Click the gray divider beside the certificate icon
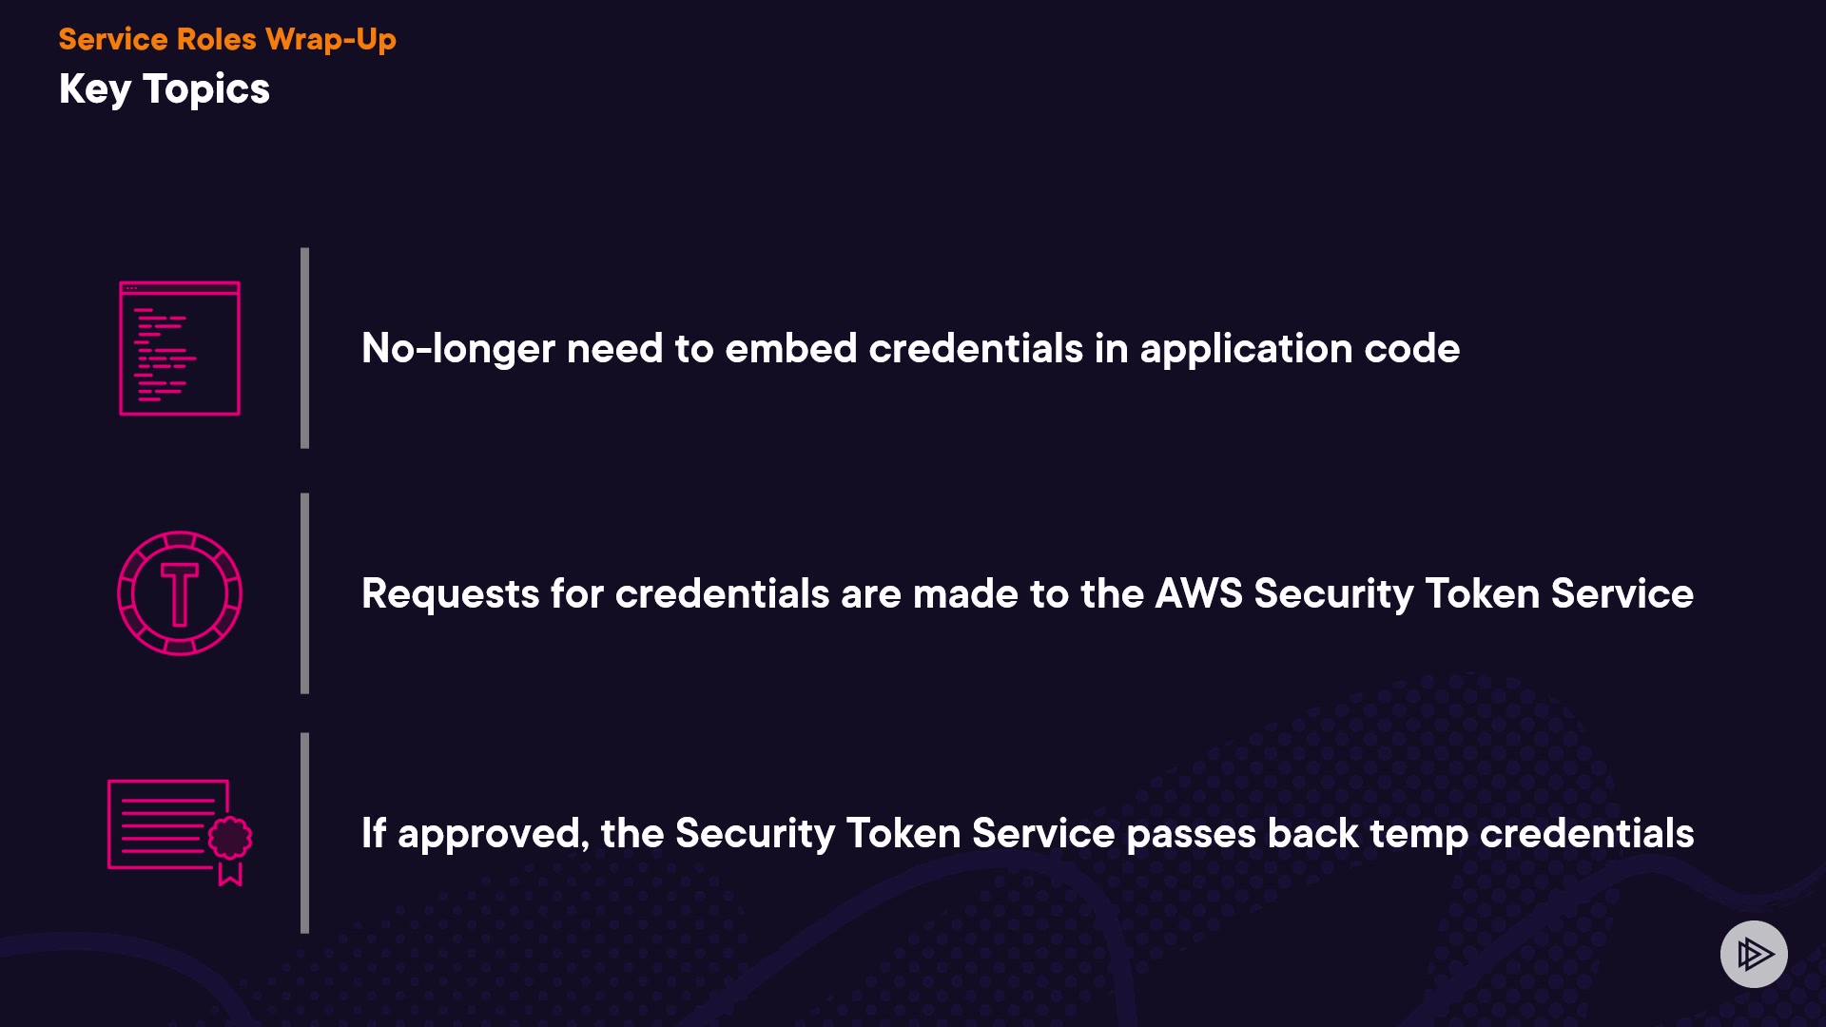The width and height of the screenshot is (1826, 1027). pos(304,833)
